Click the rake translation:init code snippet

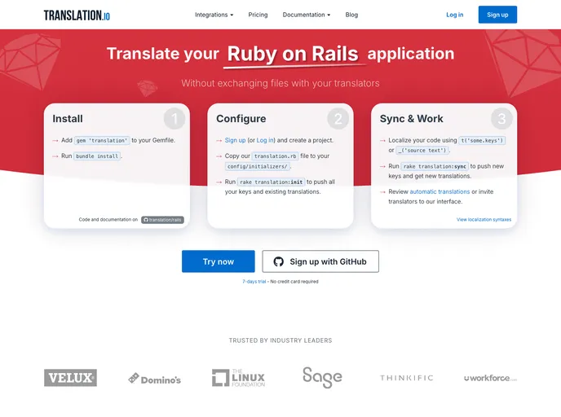(272, 182)
